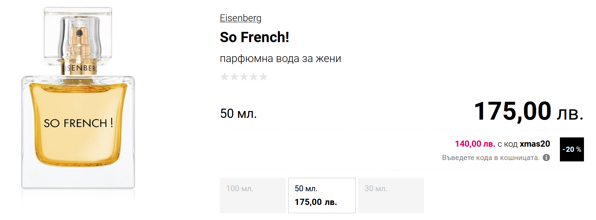
Task: Click the large 175,00 лв. main price
Action: 528,111
